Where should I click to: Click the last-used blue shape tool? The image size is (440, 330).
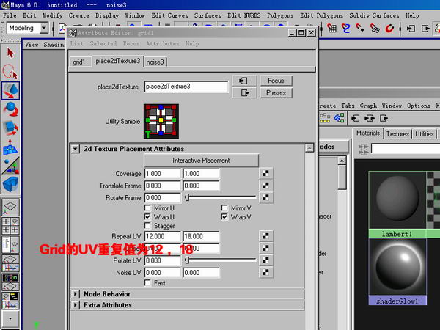tap(10, 184)
